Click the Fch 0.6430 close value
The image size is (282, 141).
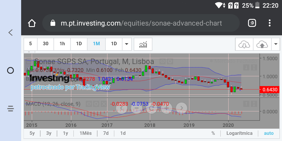[128, 70]
